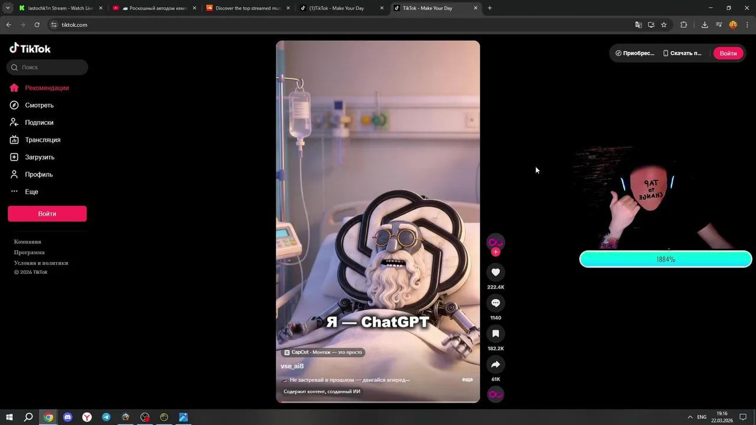Open the tab search dropdown
The width and height of the screenshot is (756, 425).
pyautogui.click(x=8, y=8)
